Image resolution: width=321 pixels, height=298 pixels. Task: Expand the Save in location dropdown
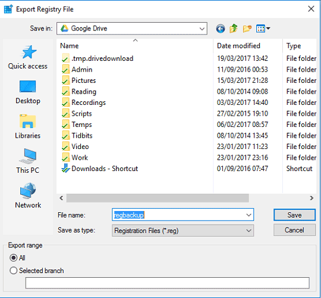pos(202,29)
